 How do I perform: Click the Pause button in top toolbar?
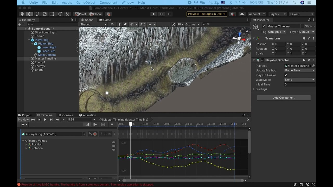click(161, 14)
